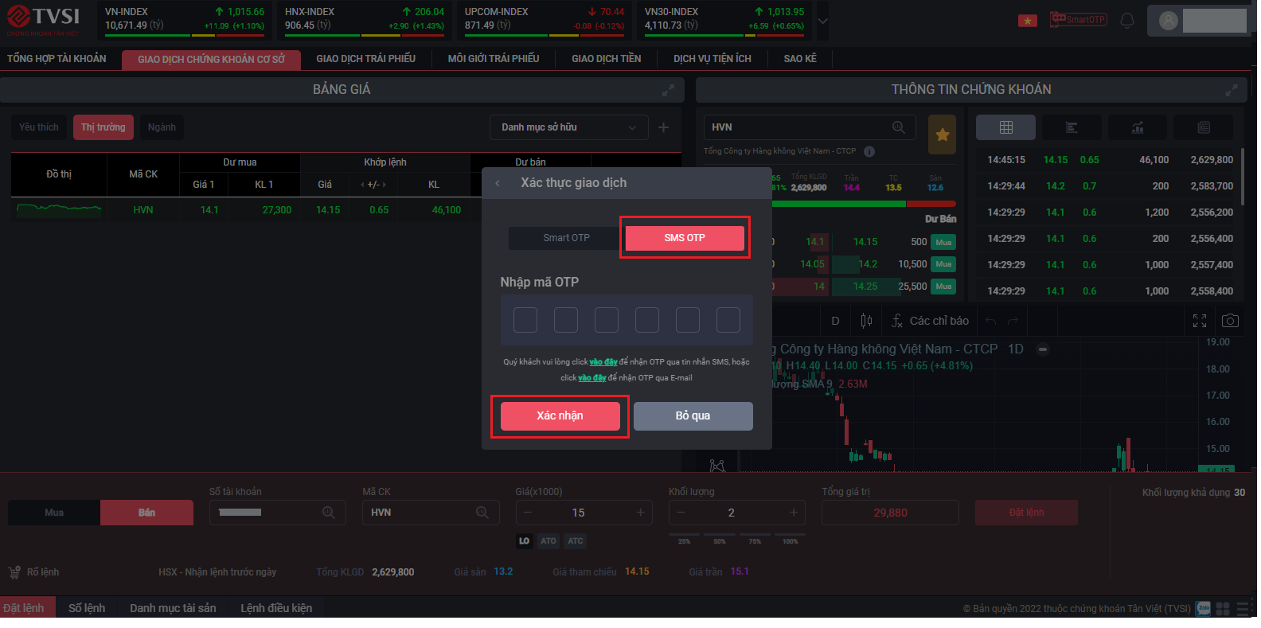This screenshot has width=1261, height=628.
Task: Click Bỏ qua to skip verification
Action: pyautogui.click(x=693, y=415)
